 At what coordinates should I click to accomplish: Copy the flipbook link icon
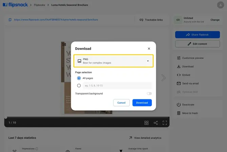pos(10,20)
